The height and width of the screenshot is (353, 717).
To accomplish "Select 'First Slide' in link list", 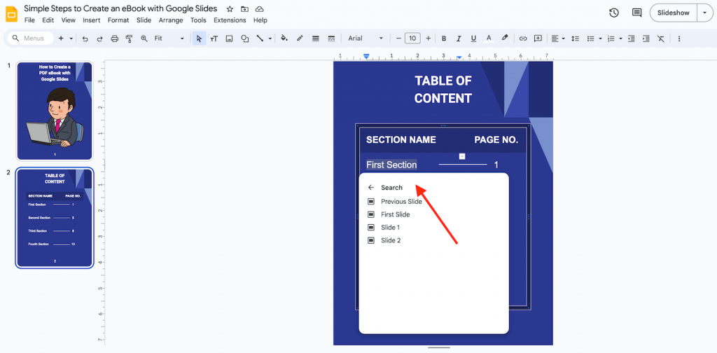I will tap(395, 214).
